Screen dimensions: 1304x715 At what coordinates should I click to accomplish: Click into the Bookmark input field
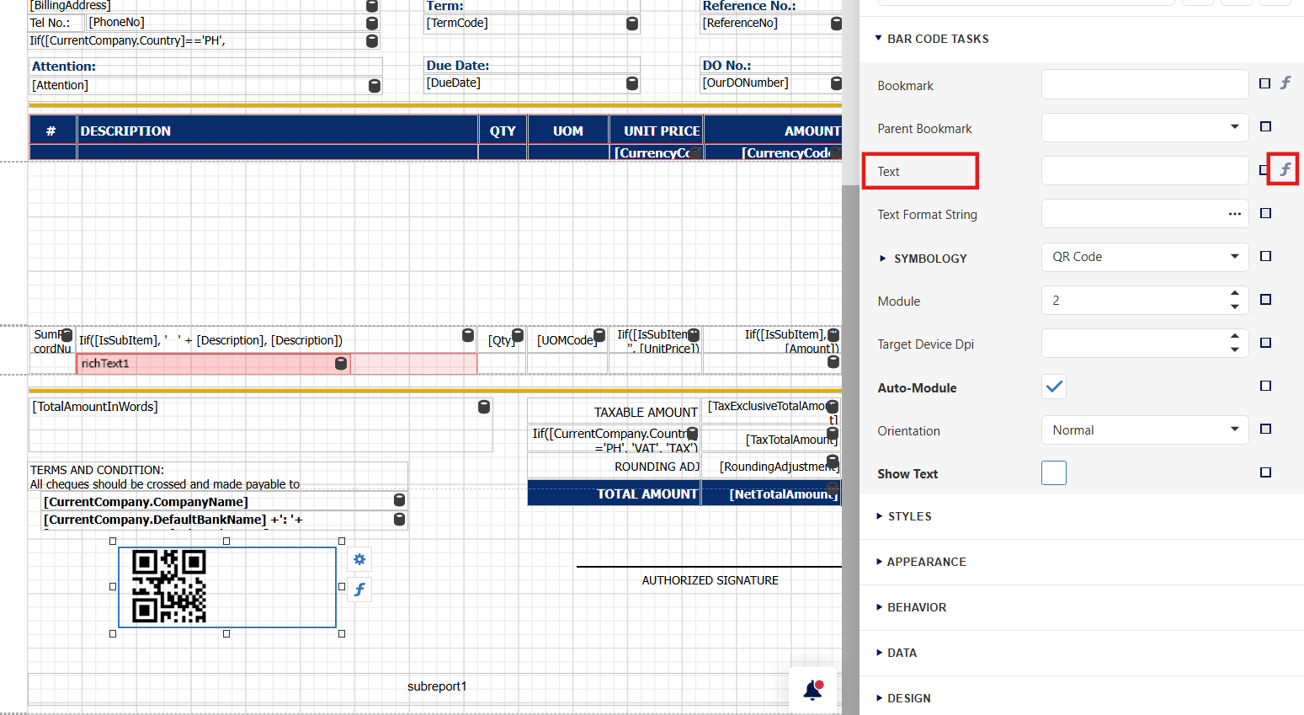(1145, 84)
